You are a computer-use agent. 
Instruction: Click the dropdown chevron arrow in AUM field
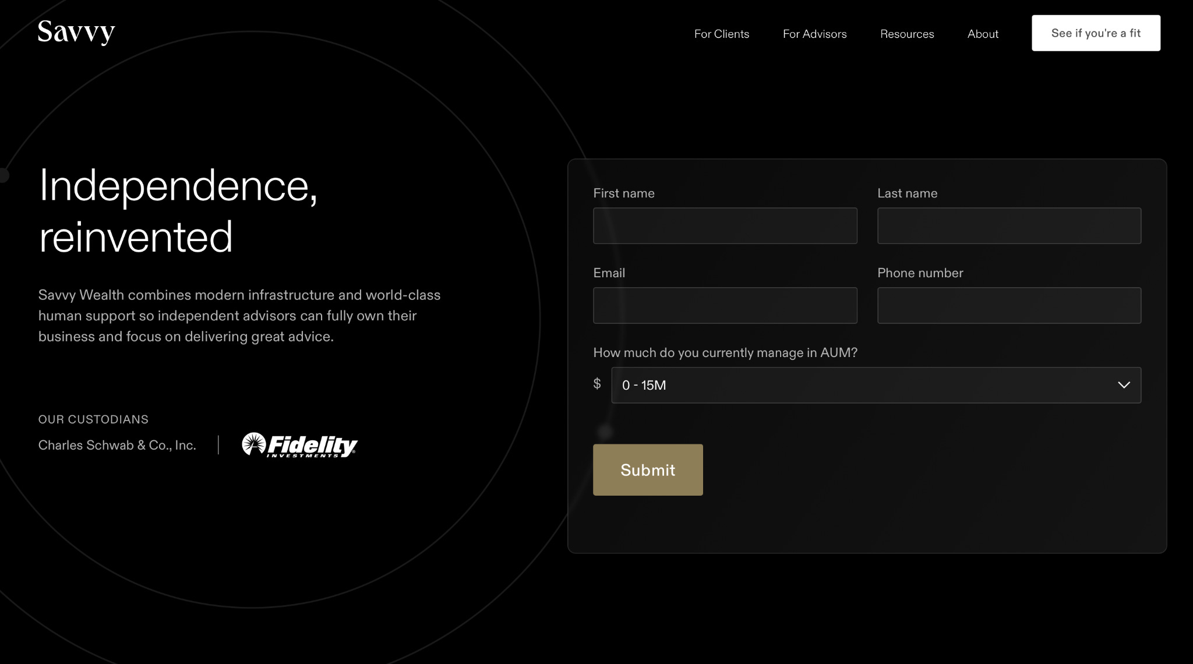pos(1124,385)
